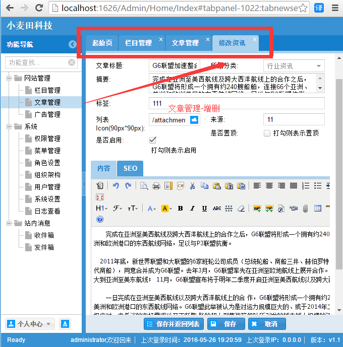Open text color picker
This screenshot has width=343, height=347.
tap(152, 208)
